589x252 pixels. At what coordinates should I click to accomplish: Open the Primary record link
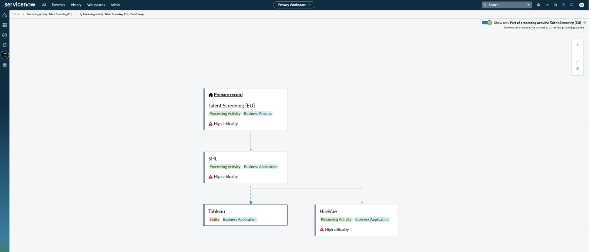(x=228, y=95)
